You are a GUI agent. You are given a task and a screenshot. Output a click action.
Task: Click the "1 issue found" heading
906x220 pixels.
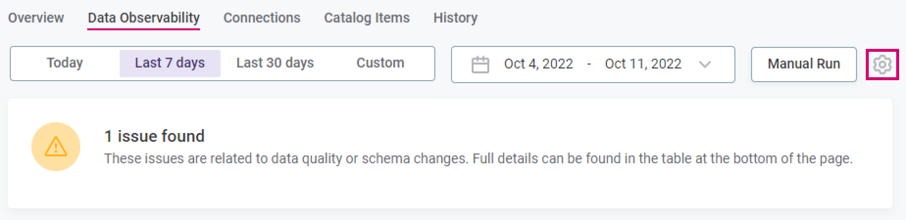click(154, 136)
